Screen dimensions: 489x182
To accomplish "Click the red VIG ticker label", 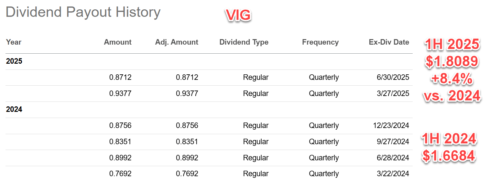I will click(x=238, y=16).
